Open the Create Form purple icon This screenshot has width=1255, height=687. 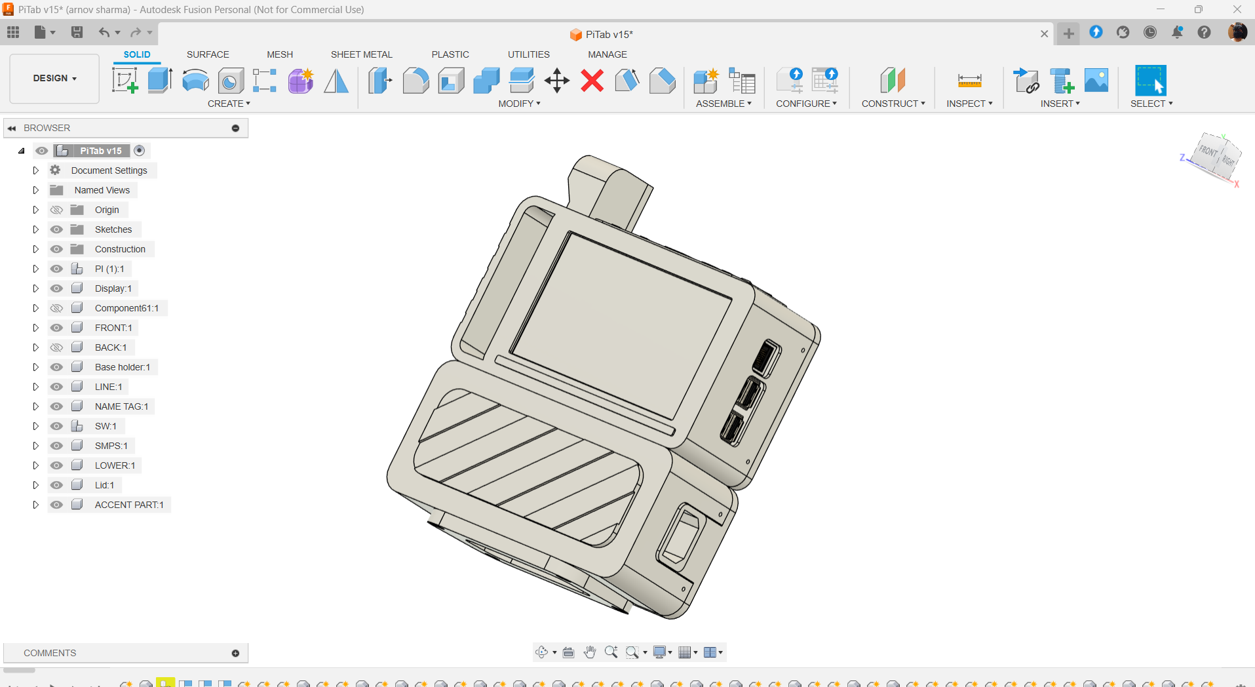(301, 81)
